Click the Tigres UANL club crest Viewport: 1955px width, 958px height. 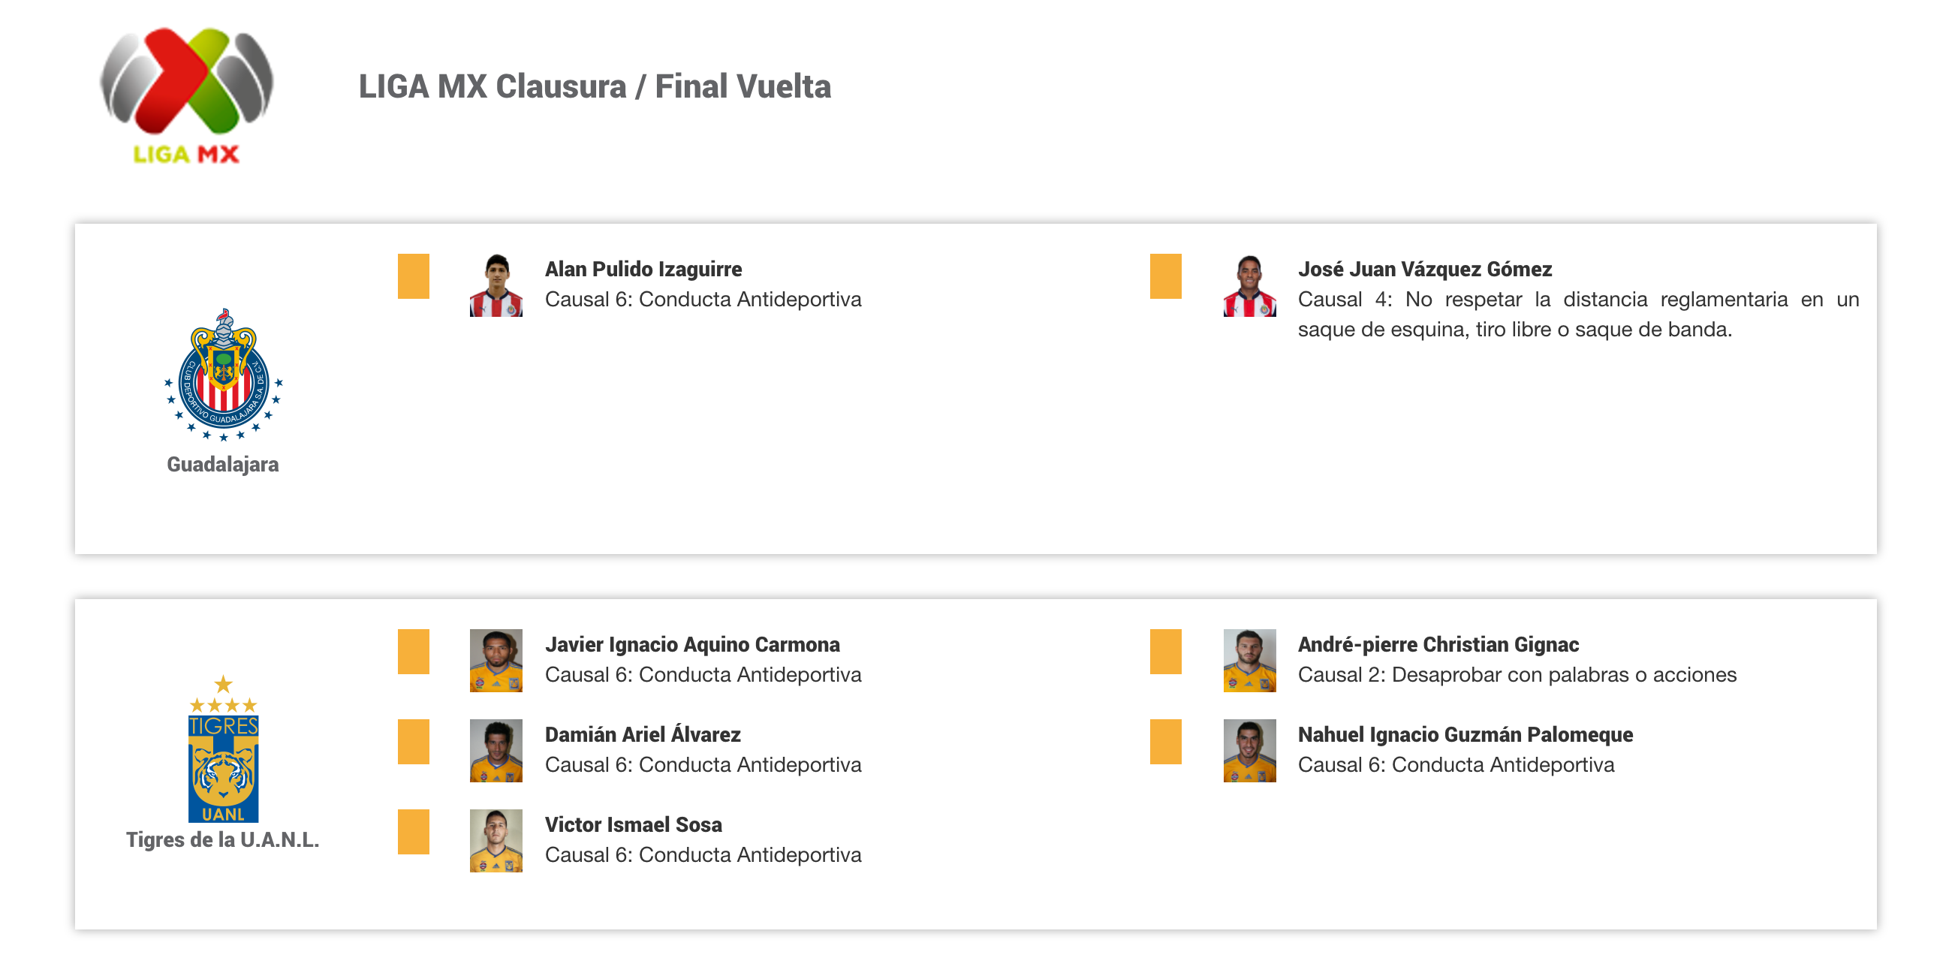click(x=223, y=749)
